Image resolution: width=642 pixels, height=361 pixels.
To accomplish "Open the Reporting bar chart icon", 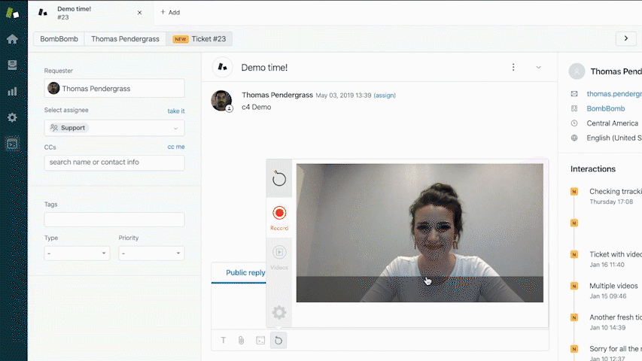I will [12, 91].
